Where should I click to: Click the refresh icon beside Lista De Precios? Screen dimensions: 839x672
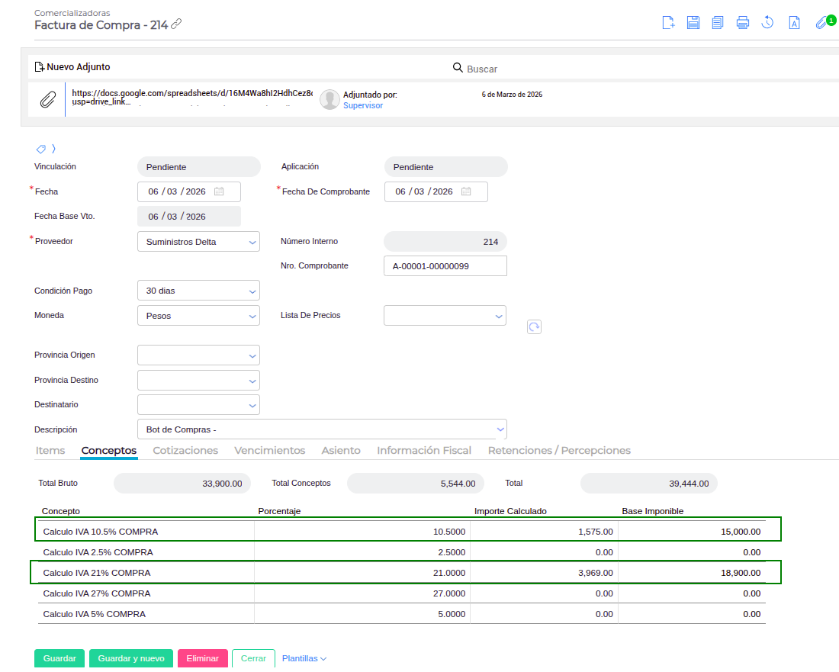[x=535, y=327]
